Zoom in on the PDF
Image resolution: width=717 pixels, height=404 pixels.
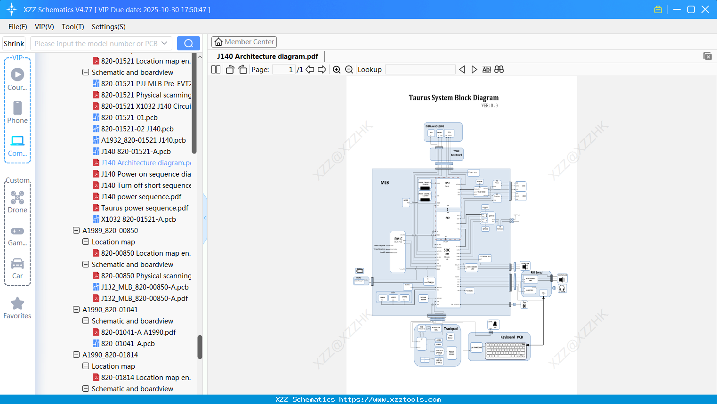(337, 70)
